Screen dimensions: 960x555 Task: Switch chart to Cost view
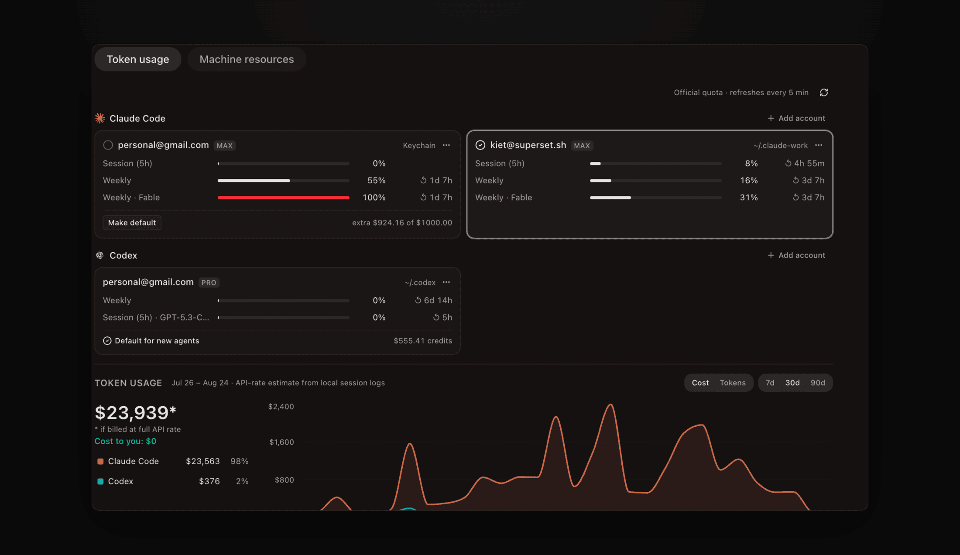(x=700, y=383)
